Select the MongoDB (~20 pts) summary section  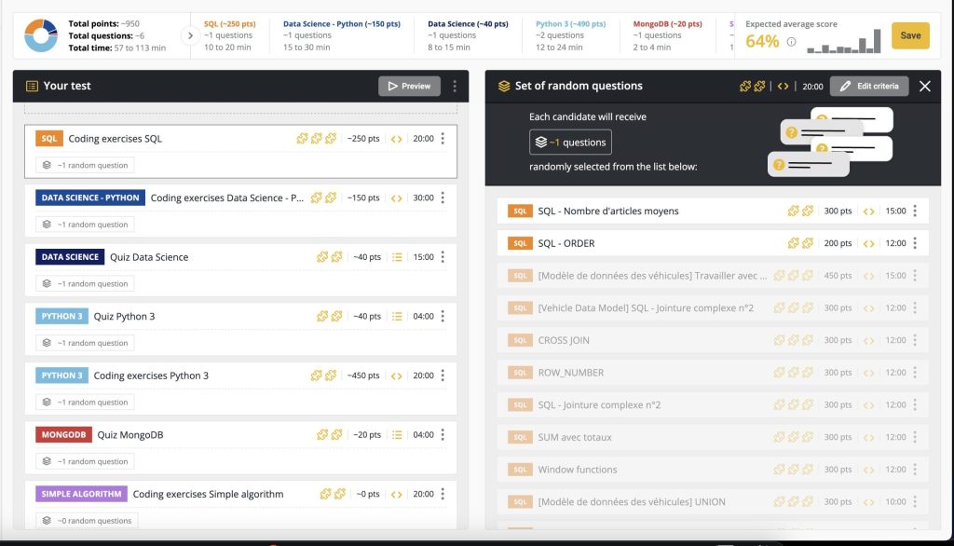[x=667, y=35]
